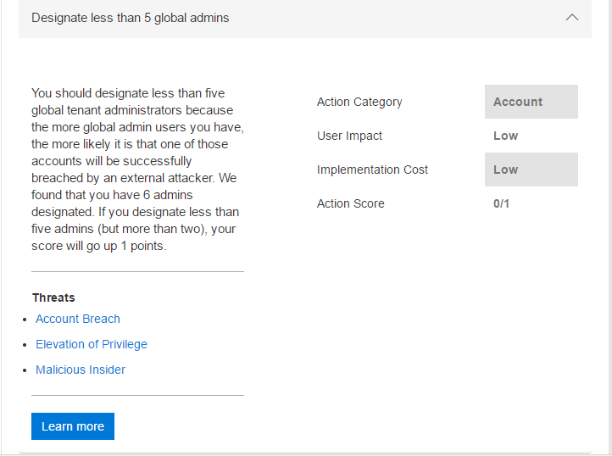Click the global admins description paragraph
Image resolution: width=612 pixels, height=456 pixels.
point(136,170)
